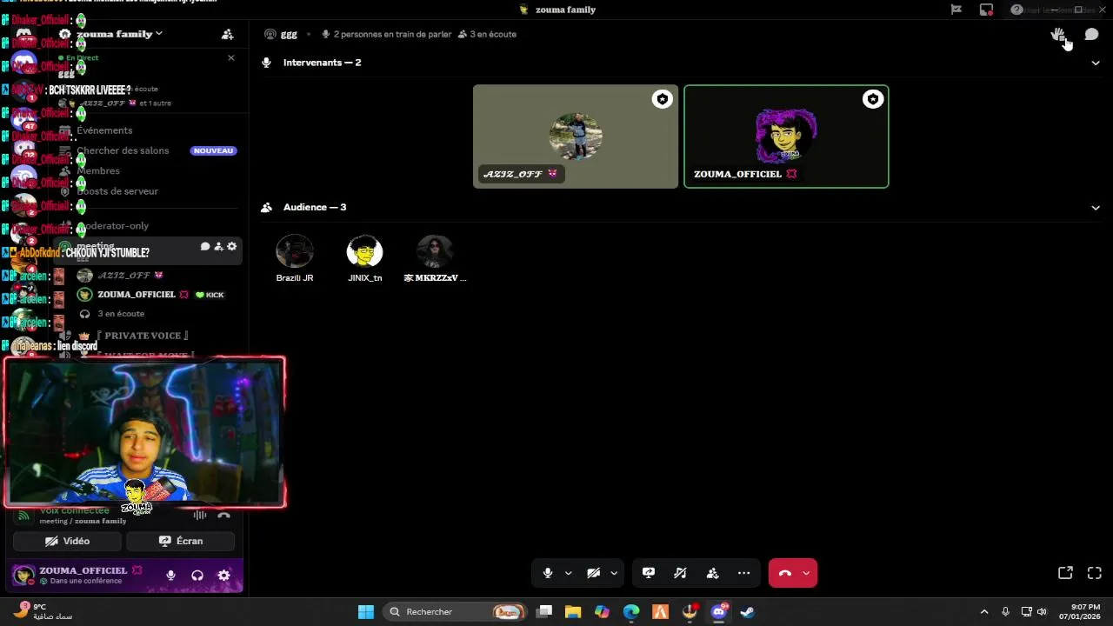Open microphone options dropdown arrow

568,573
